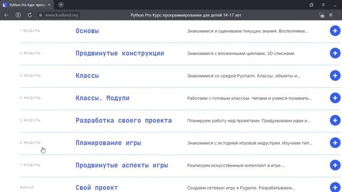Click the '4 модуль' label
Screen dimensions: 342x192
click(x=30, y=98)
